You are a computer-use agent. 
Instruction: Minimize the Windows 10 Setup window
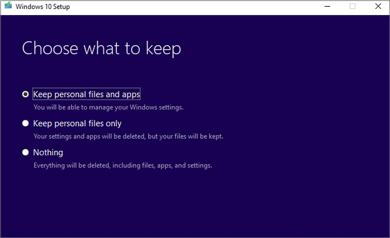coord(327,6)
